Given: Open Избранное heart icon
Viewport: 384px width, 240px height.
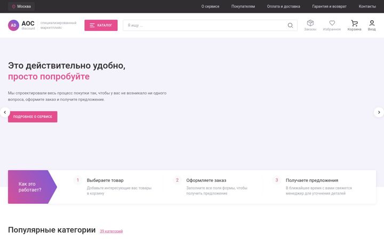Looking at the screenshot, I should click(x=332, y=25).
